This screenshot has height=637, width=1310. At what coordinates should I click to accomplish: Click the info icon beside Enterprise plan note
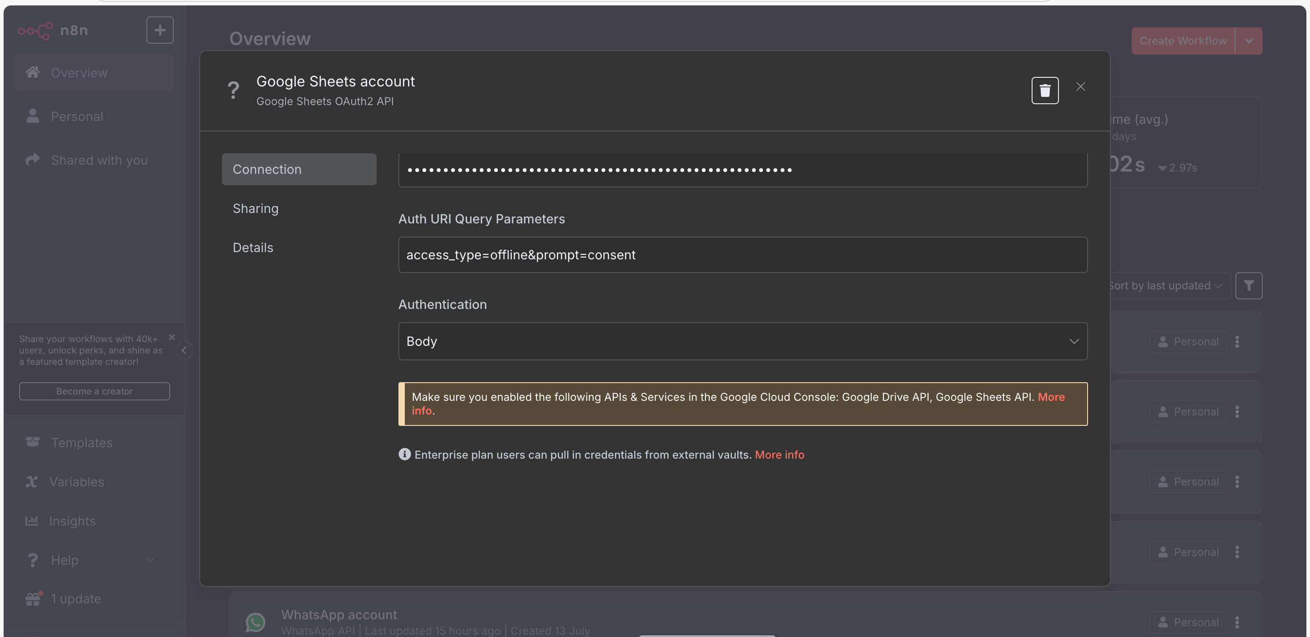404,454
